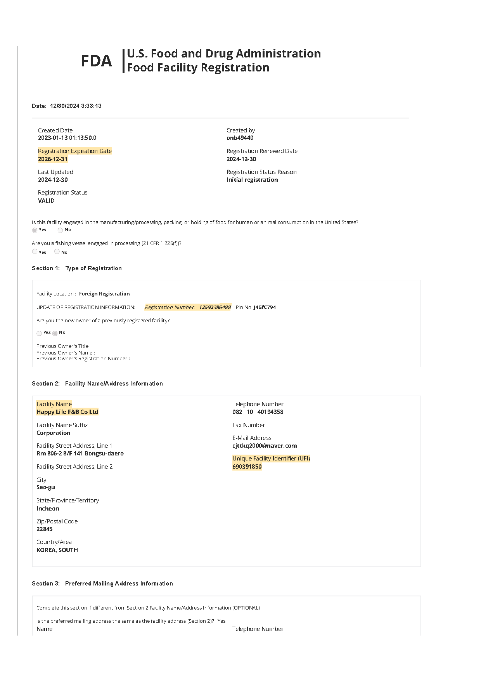The height and width of the screenshot is (681, 481).
Task: Click the Food Facility Registration title
Action: coord(198,68)
